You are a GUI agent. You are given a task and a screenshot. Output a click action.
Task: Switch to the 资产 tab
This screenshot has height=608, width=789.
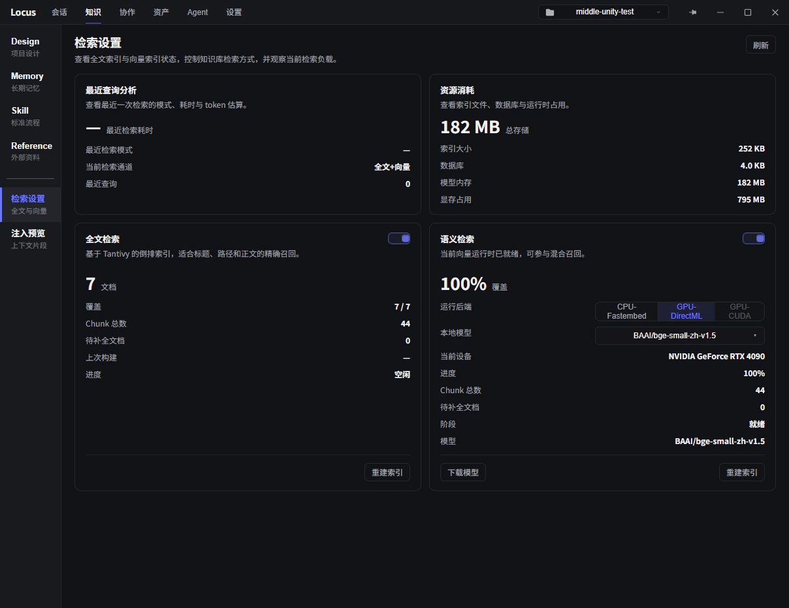(161, 12)
